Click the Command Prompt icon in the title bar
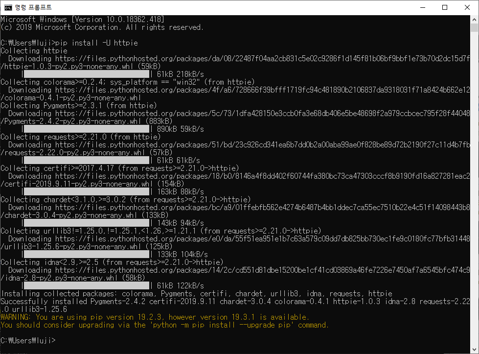 (x=8, y=7)
